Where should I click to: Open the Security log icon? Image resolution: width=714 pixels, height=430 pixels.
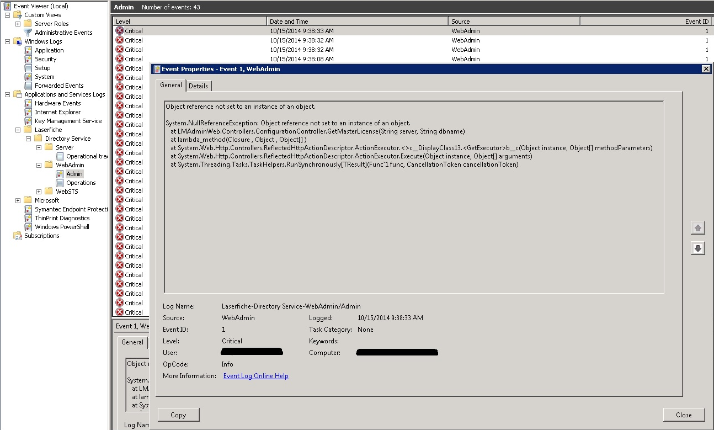tap(28, 59)
